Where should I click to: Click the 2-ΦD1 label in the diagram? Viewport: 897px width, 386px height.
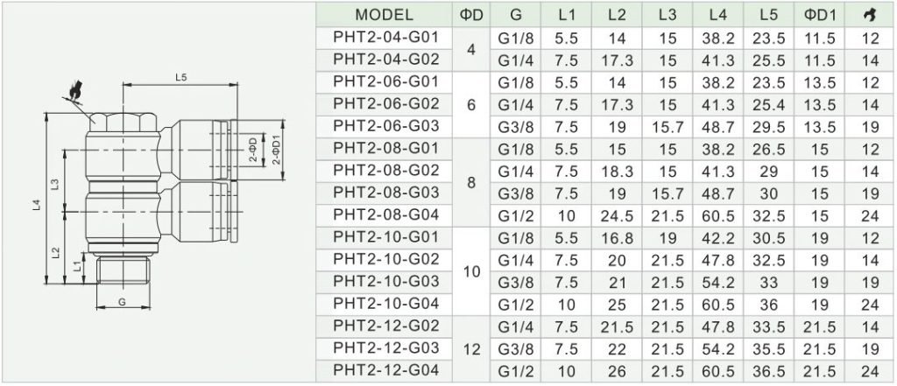coord(276,150)
